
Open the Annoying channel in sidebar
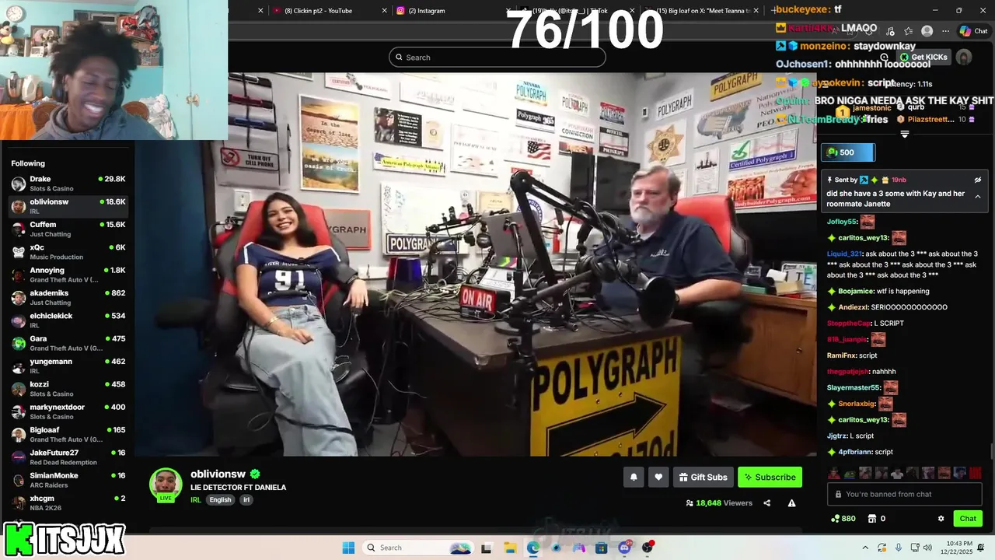[68, 275]
